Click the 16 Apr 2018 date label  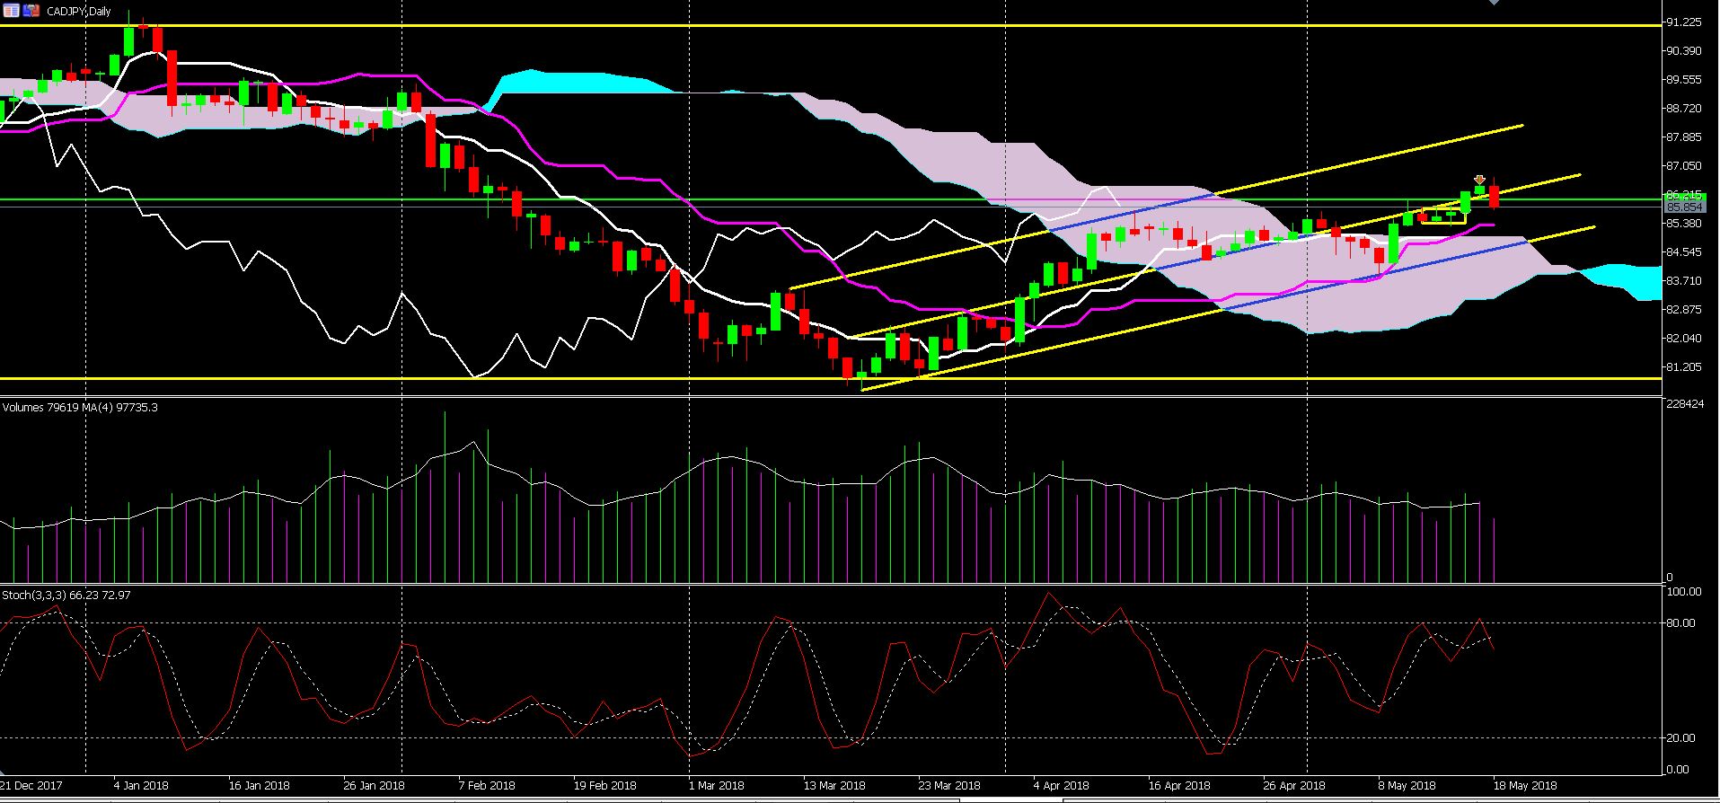coord(1178,786)
